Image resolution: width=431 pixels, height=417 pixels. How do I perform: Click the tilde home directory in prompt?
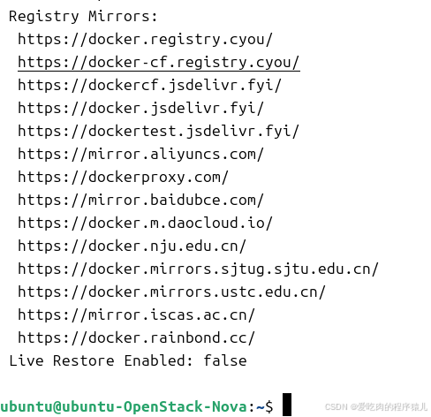point(261,407)
